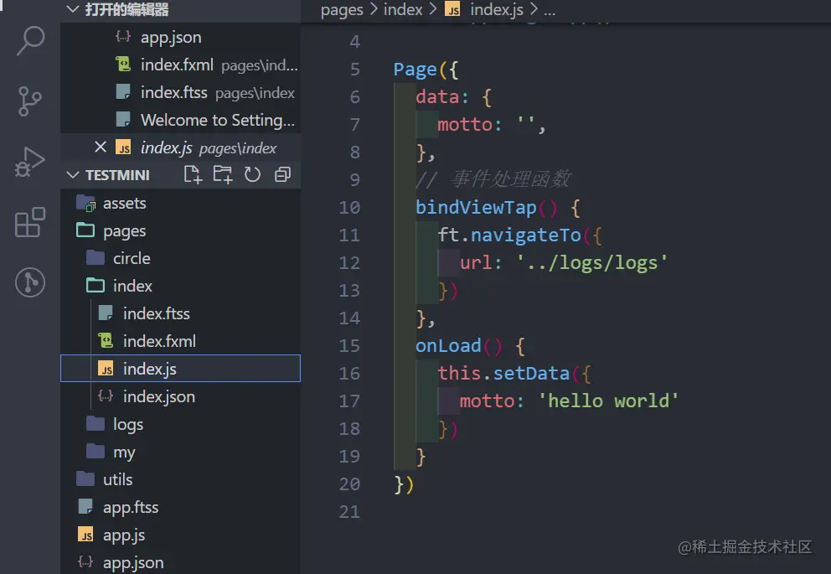Image resolution: width=831 pixels, height=574 pixels.
Task: Click the index breadcrumb segment
Action: tap(403, 9)
